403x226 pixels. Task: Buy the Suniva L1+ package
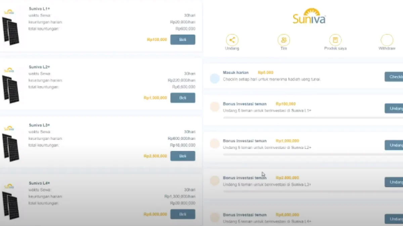183,40
